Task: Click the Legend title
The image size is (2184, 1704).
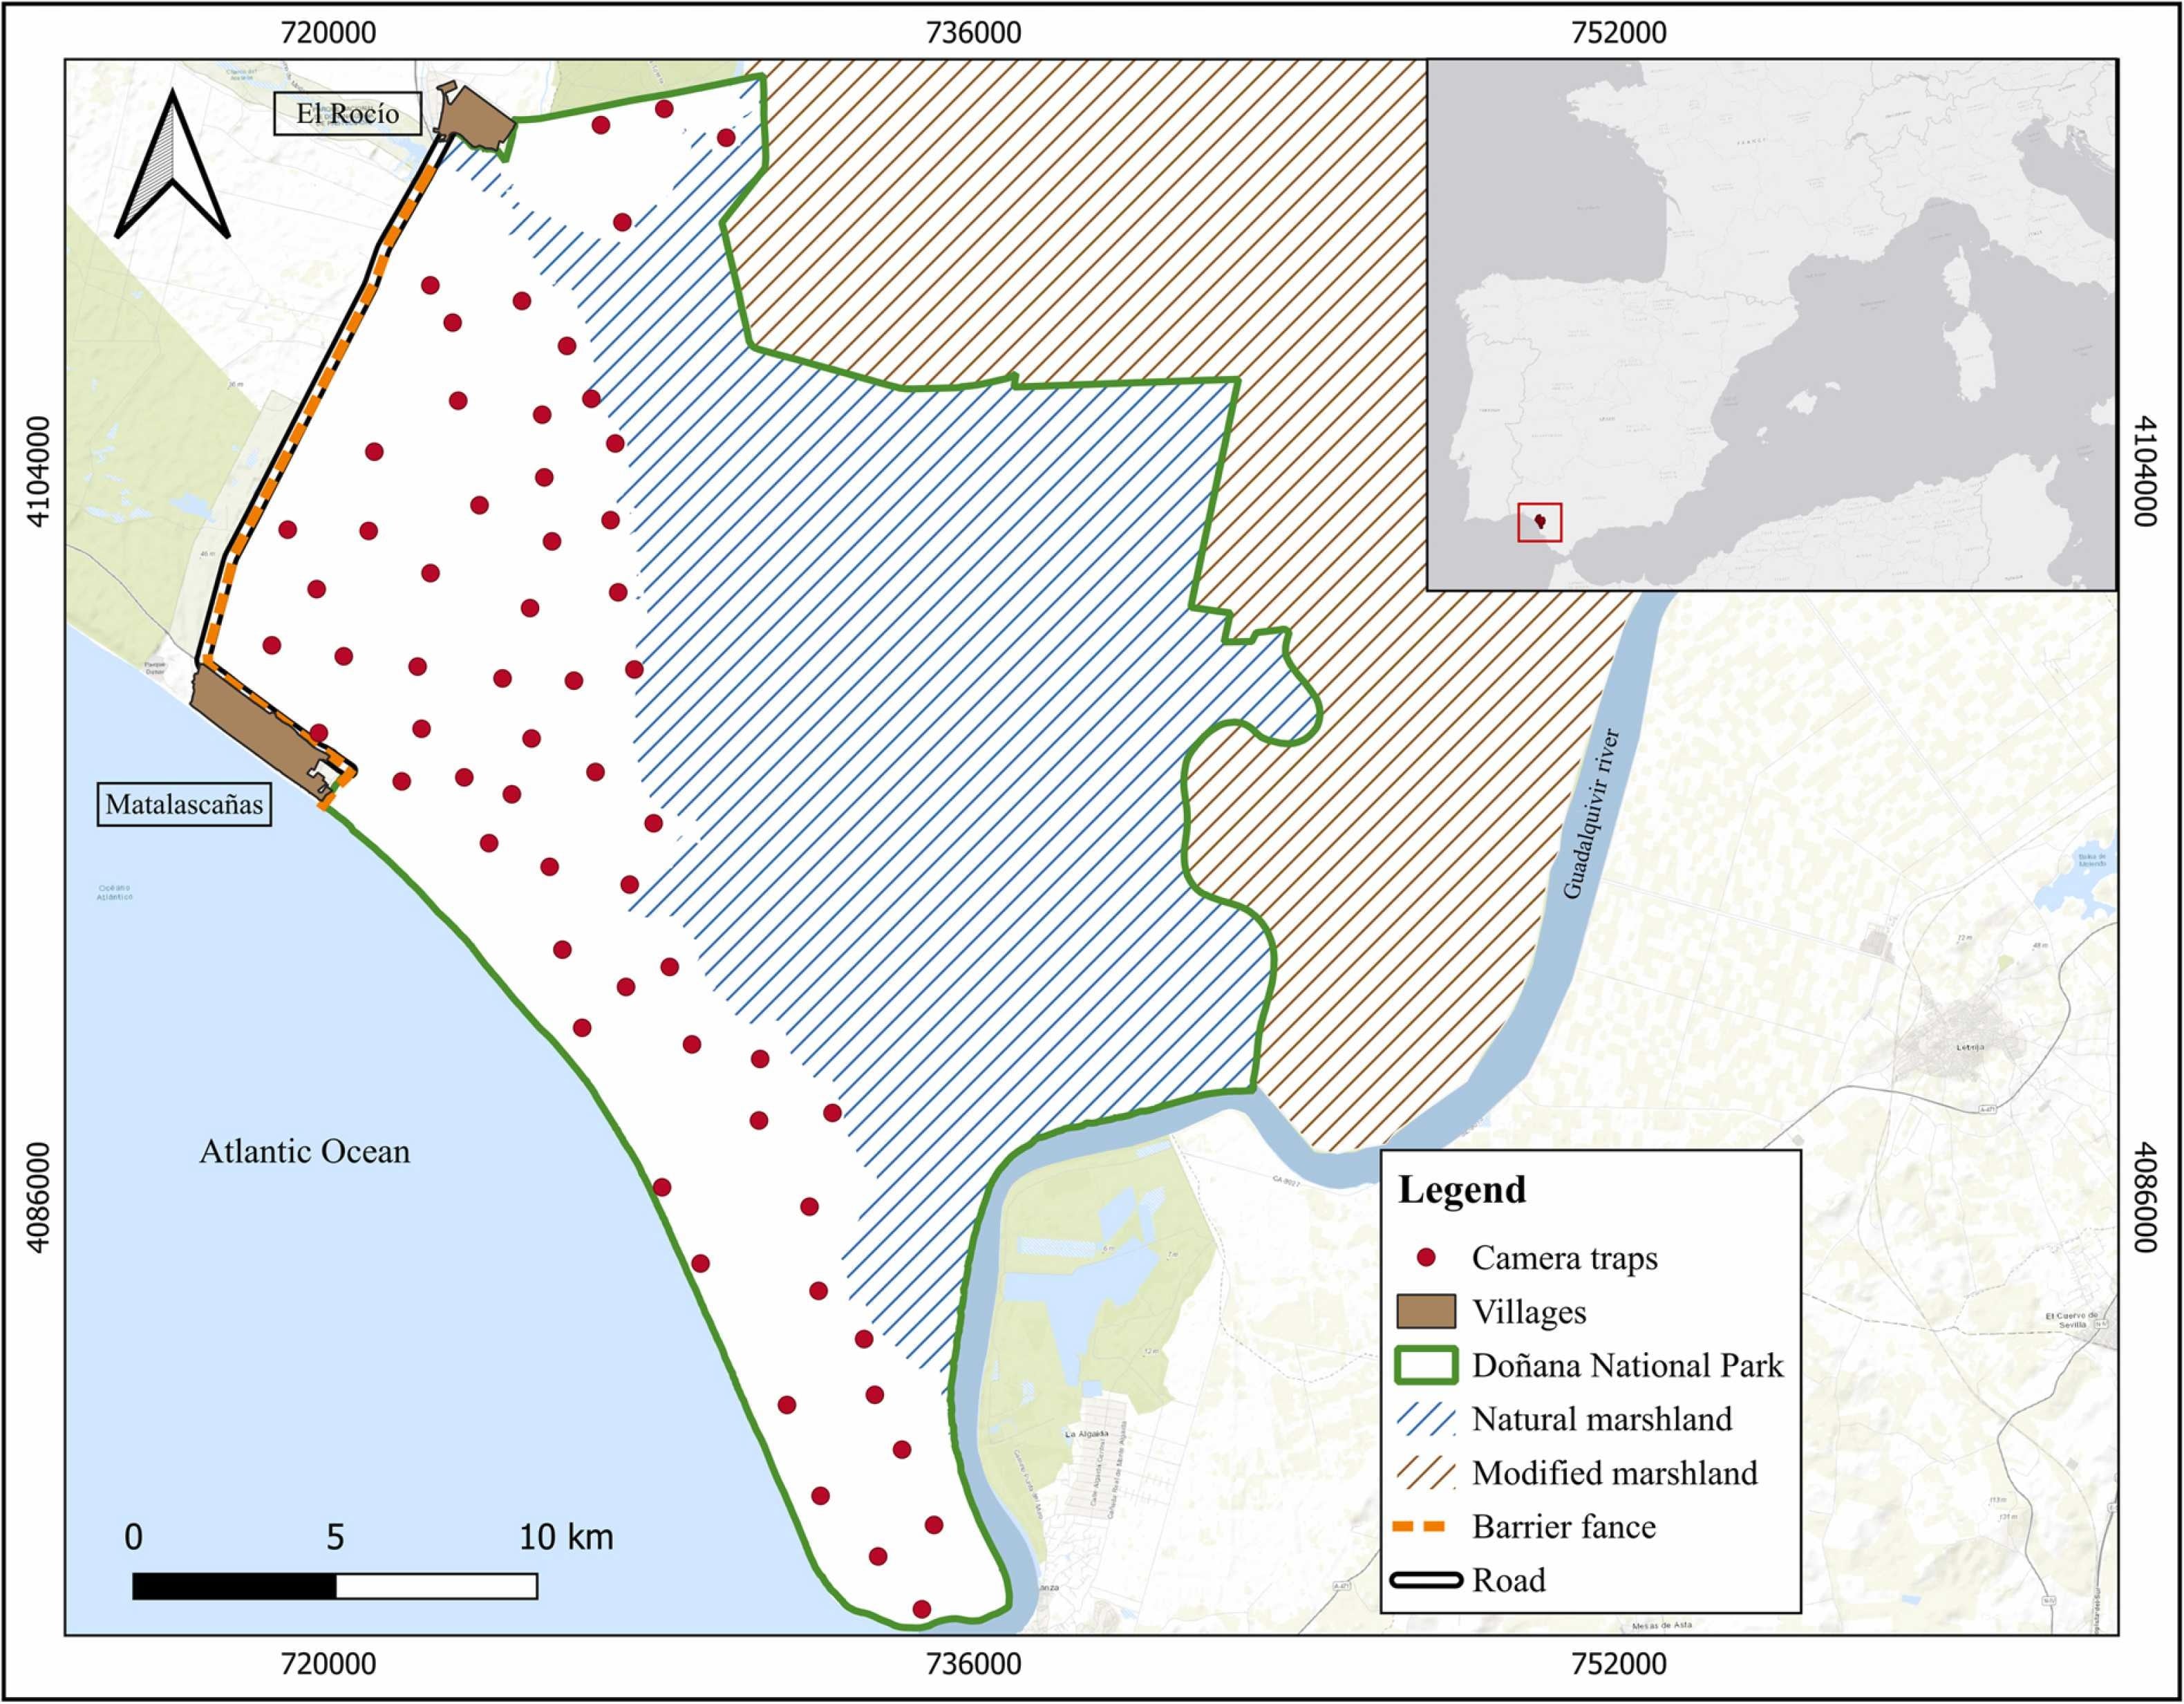Action: pyautogui.click(x=1461, y=1190)
